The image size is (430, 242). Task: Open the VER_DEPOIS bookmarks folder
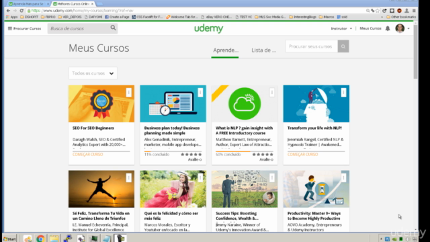[70, 17]
